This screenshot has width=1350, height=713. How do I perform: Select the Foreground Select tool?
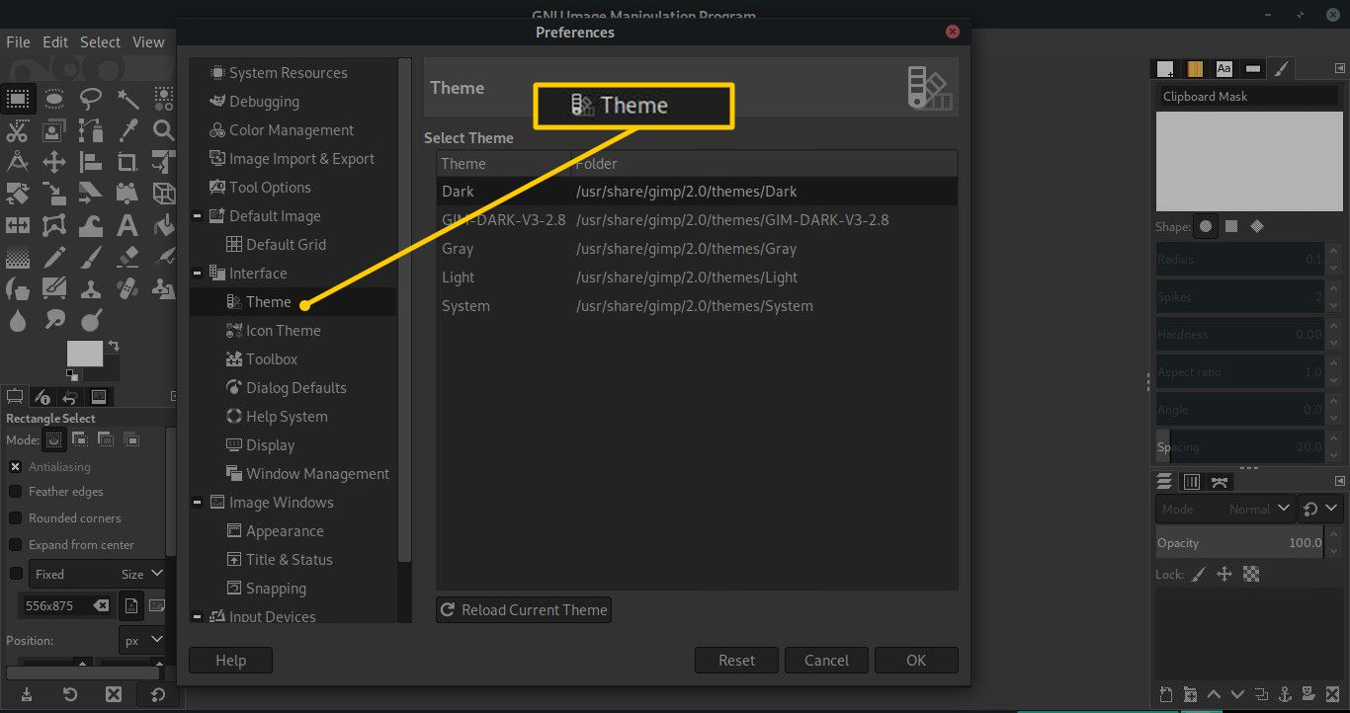point(54,129)
